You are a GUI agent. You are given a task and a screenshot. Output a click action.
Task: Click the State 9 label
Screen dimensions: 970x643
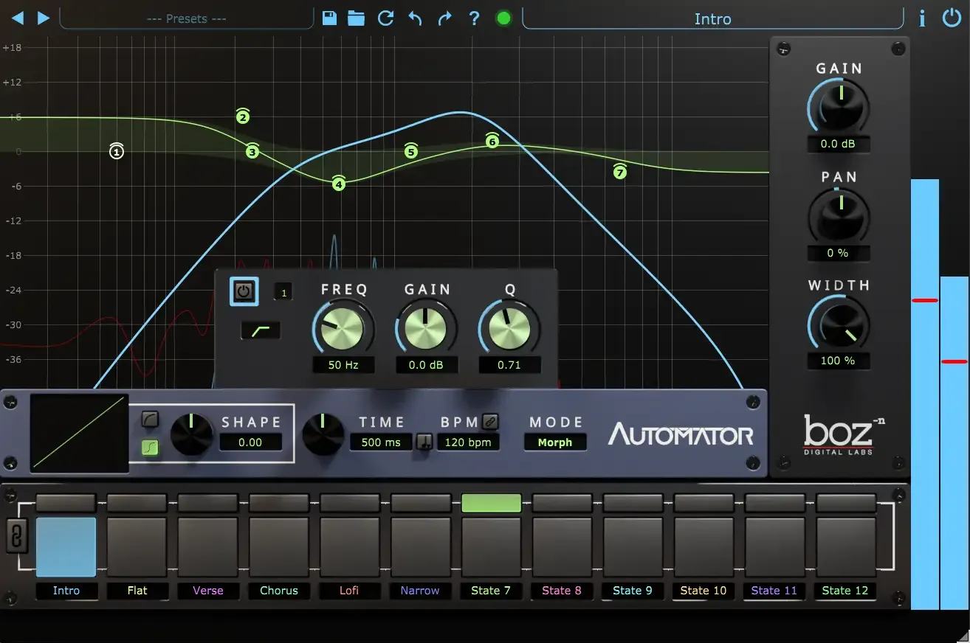(633, 590)
